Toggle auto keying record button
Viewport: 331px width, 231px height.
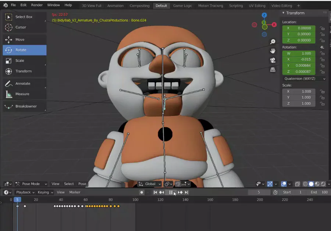point(142,192)
